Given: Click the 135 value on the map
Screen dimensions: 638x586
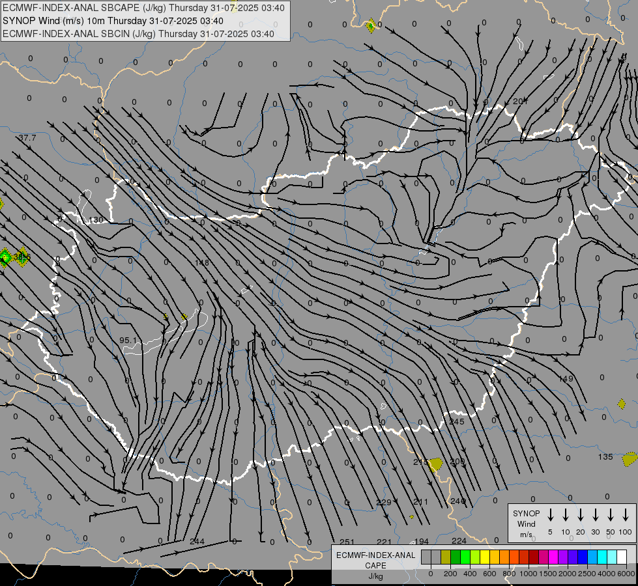Looking at the screenshot, I should pyautogui.click(x=605, y=457).
